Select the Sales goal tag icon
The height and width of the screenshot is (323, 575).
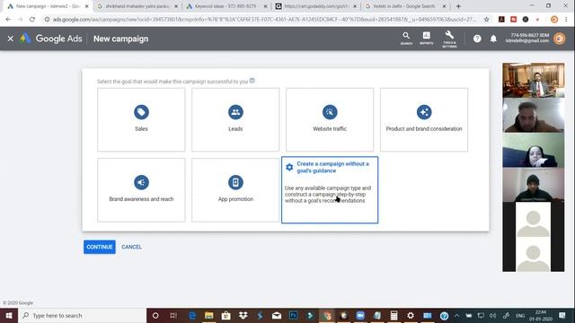(141, 112)
